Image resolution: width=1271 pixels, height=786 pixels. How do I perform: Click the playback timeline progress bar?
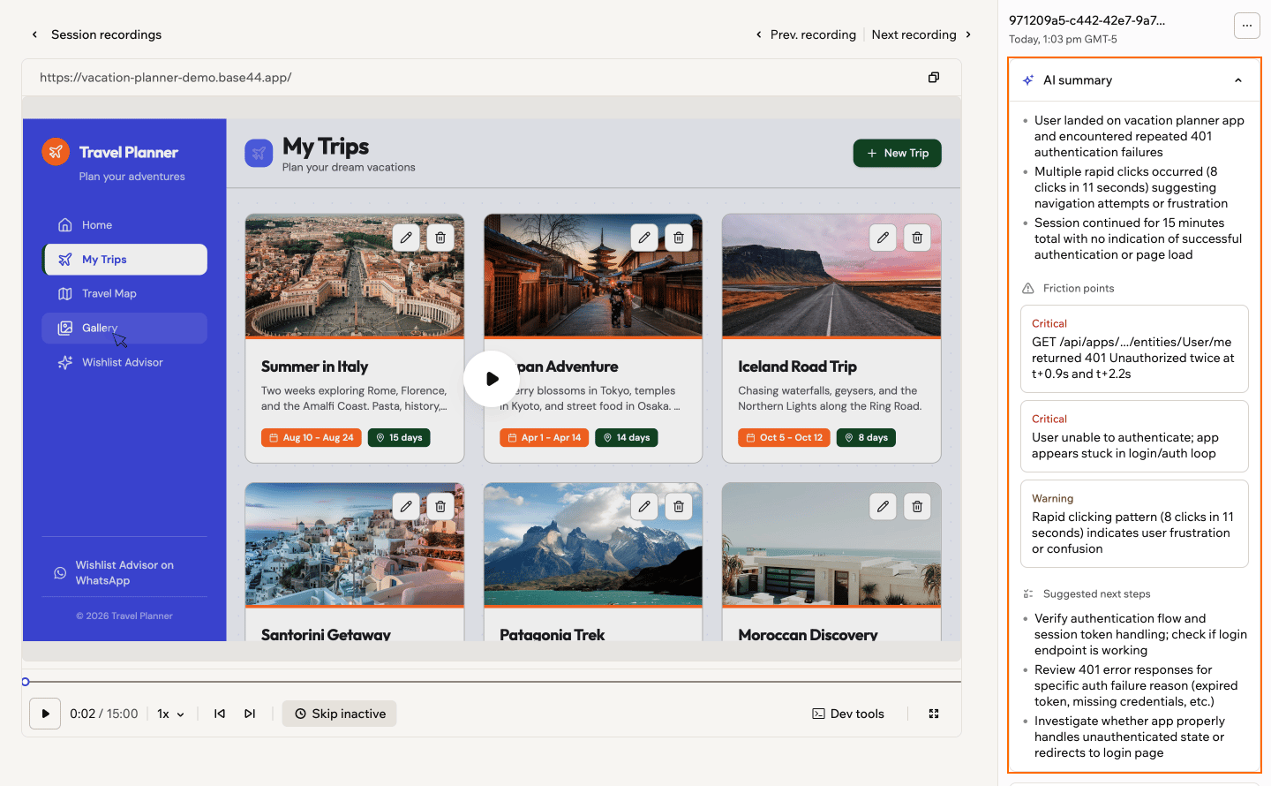(x=492, y=682)
